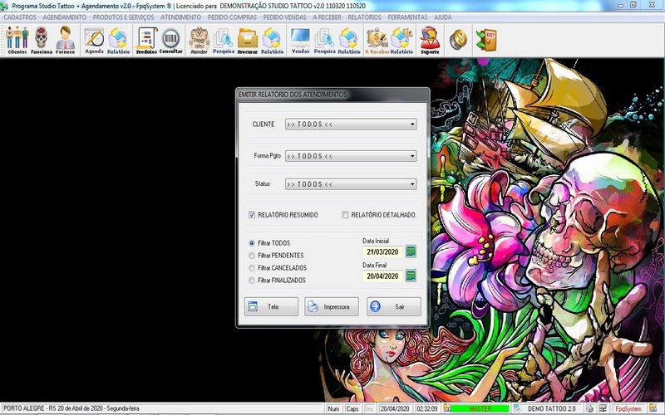Open the Funciona skull icon

(41, 40)
